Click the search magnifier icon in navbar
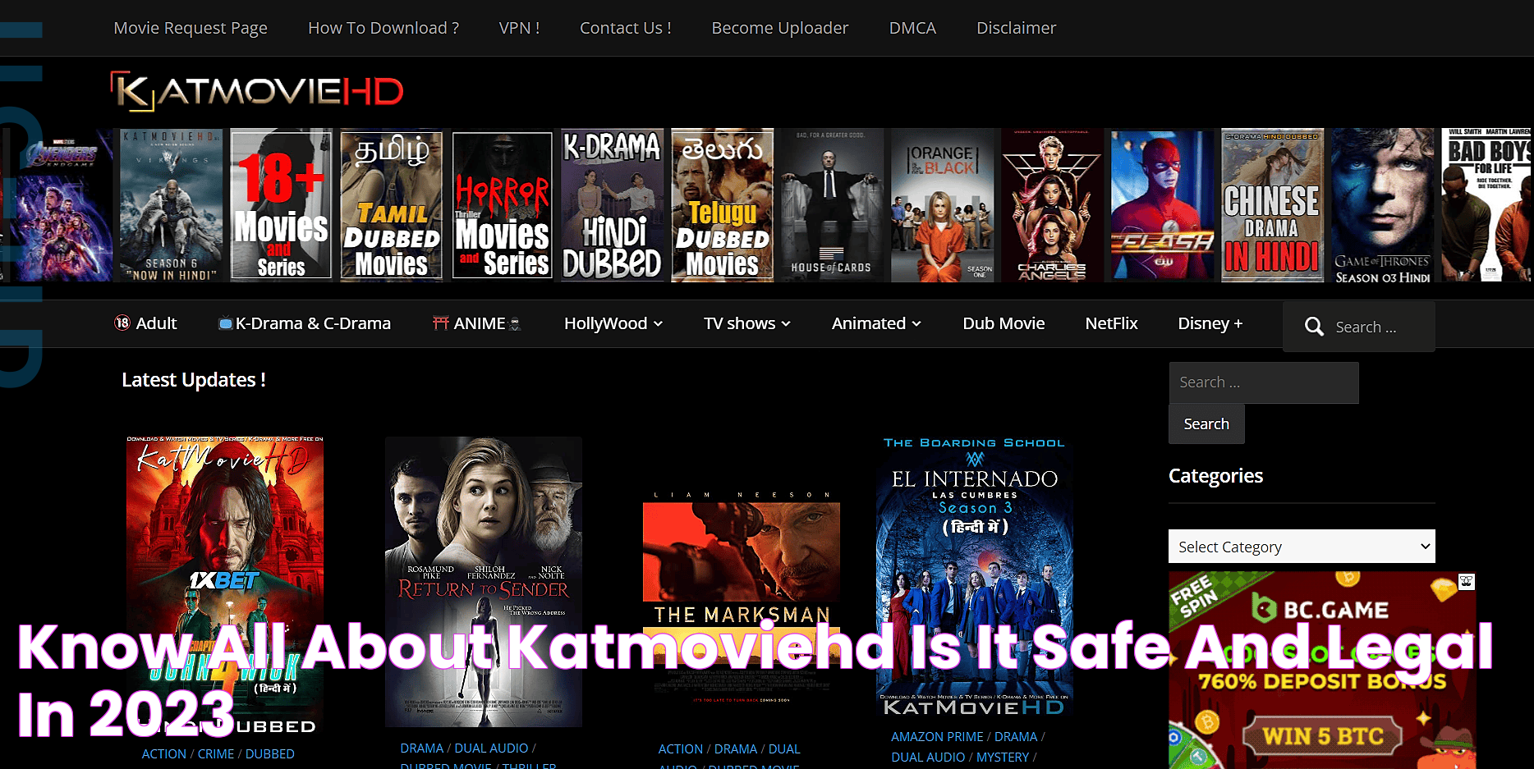 pyautogui.click(x=1314, y=327)
